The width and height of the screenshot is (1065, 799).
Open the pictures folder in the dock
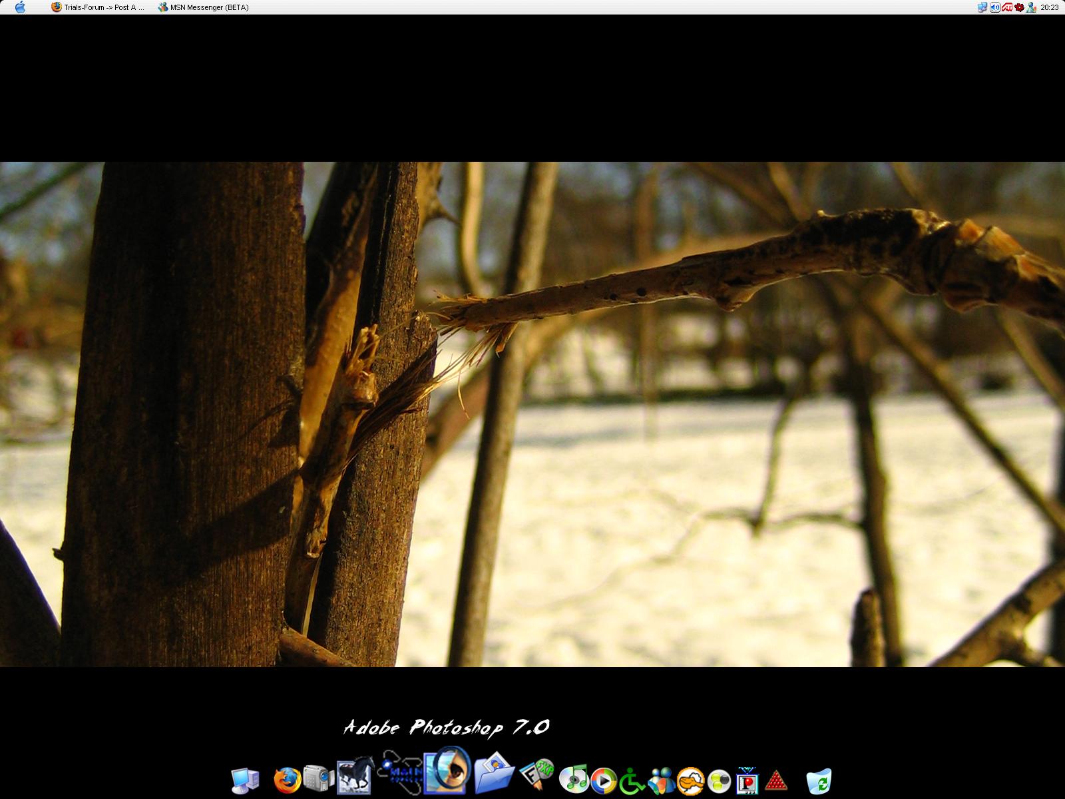coord(494,774)
